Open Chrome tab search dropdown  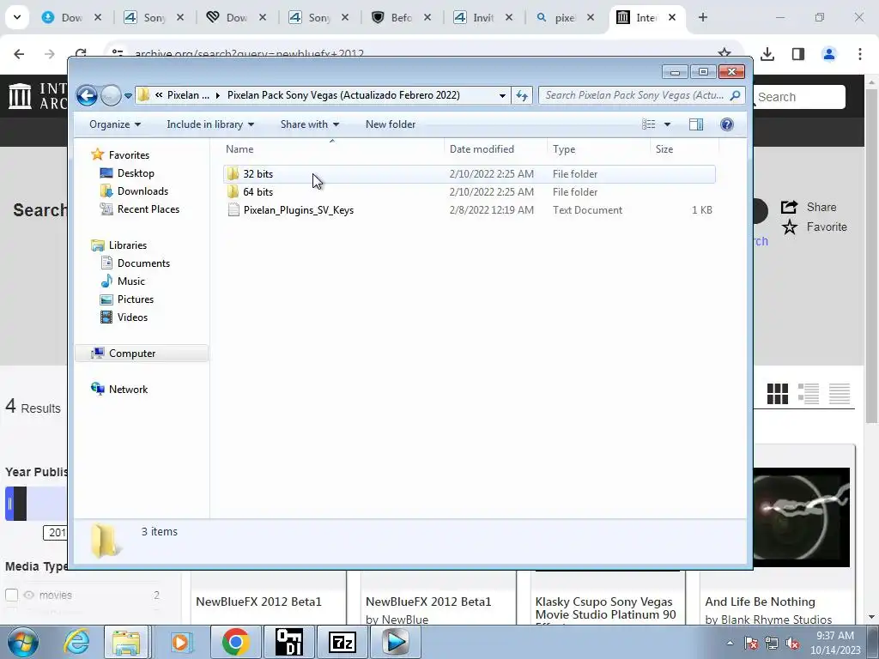[17, 17]
